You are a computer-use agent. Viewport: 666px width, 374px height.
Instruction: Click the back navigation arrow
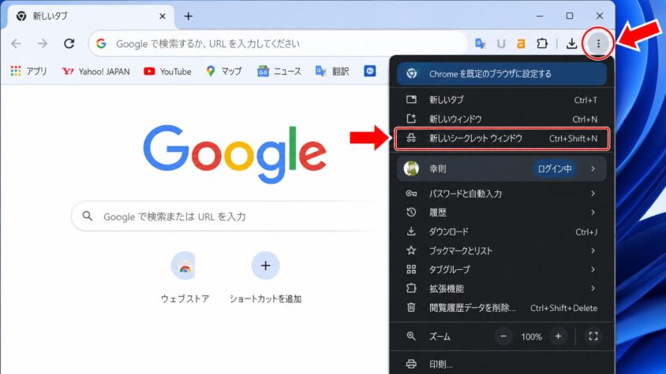tap(16, 43)
